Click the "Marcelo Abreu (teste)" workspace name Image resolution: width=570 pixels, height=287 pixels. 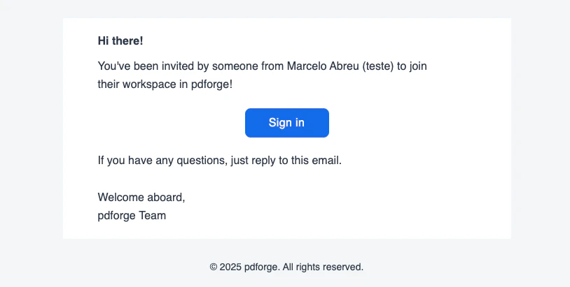click(340, 66)
